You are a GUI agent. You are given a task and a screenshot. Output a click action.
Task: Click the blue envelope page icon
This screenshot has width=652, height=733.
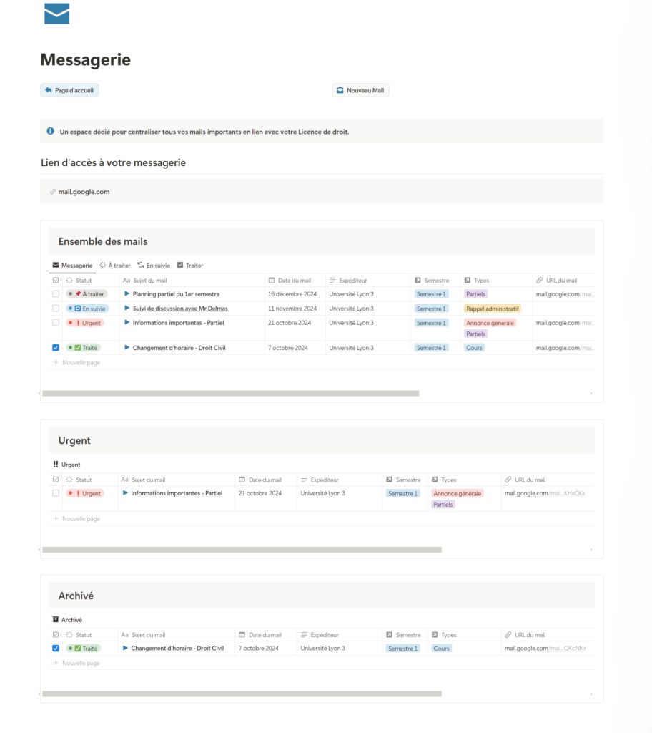(56, 14)
